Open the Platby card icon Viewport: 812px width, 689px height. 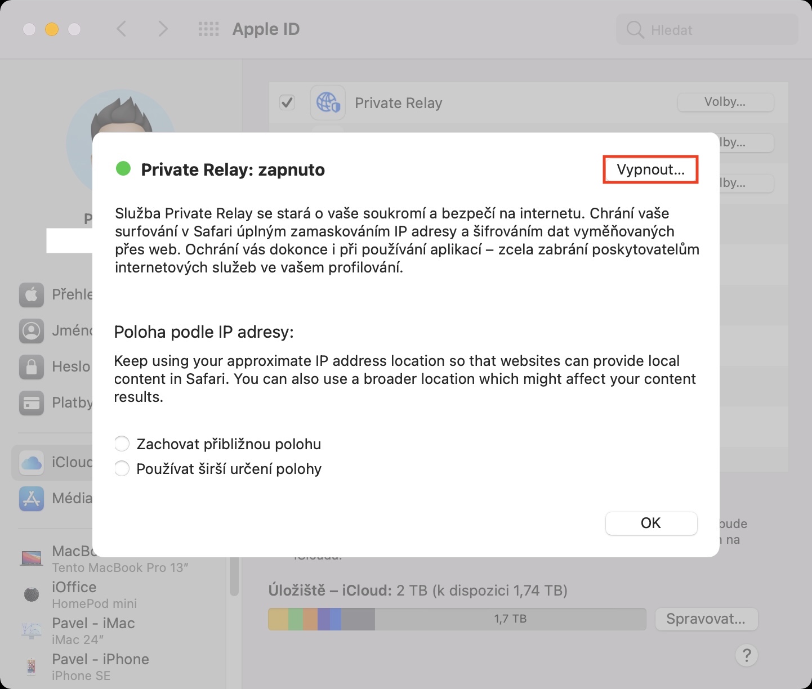pyautogui.click(x=32, y=402)
